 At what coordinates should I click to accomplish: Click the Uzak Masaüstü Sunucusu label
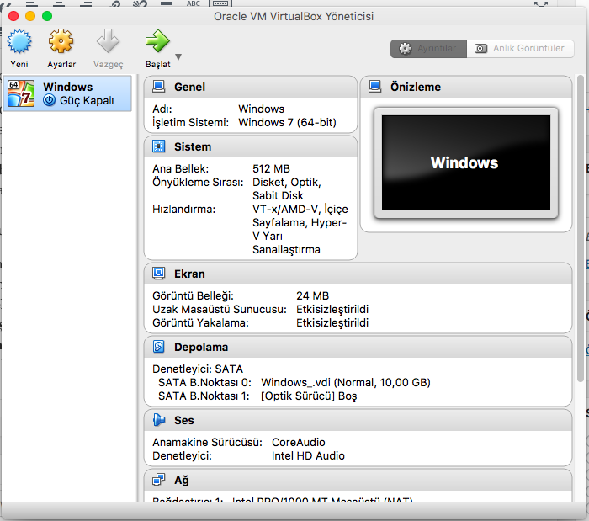point(220,310)
